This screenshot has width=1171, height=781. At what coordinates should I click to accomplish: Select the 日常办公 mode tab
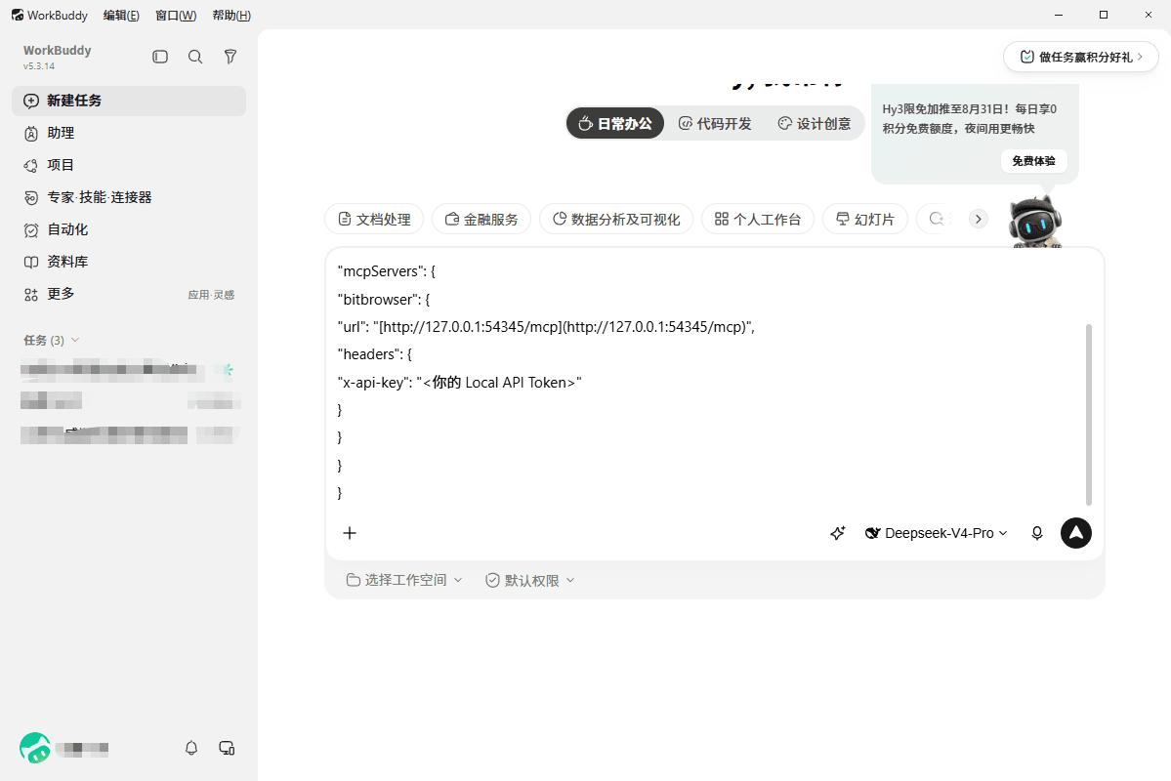point(615,123)
